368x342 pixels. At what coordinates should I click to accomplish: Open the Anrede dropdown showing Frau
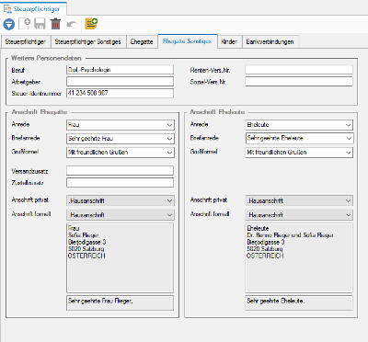pos(121,125)
